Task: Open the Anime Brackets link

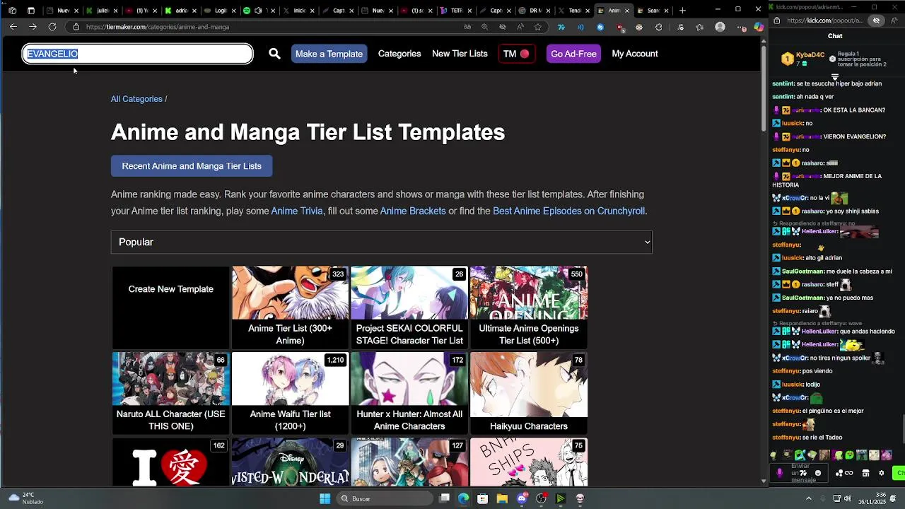Action: tap(413, 211)
